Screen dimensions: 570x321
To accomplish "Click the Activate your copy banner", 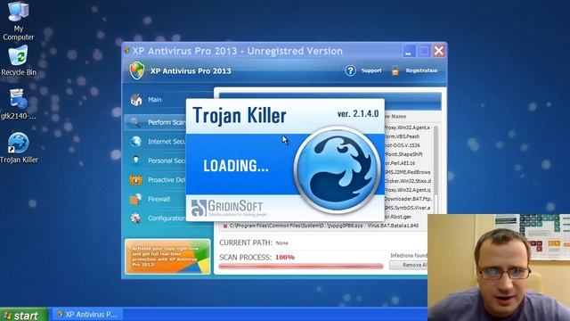I will click(167, 257).
